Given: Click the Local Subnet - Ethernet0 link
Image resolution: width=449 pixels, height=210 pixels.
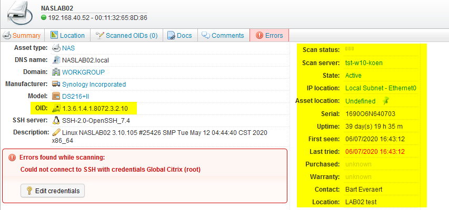Looking at the screenshot, I should (381, 88).
